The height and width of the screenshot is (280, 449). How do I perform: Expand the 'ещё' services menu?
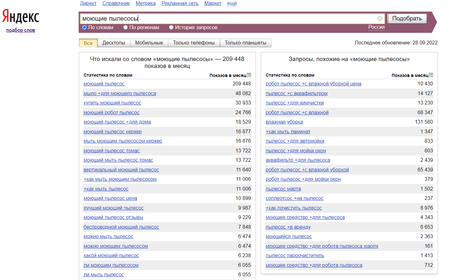pyautogui.click(x=232, y=3)
